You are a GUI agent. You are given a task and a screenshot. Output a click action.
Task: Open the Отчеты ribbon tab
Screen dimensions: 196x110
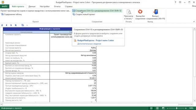(57, 6)
